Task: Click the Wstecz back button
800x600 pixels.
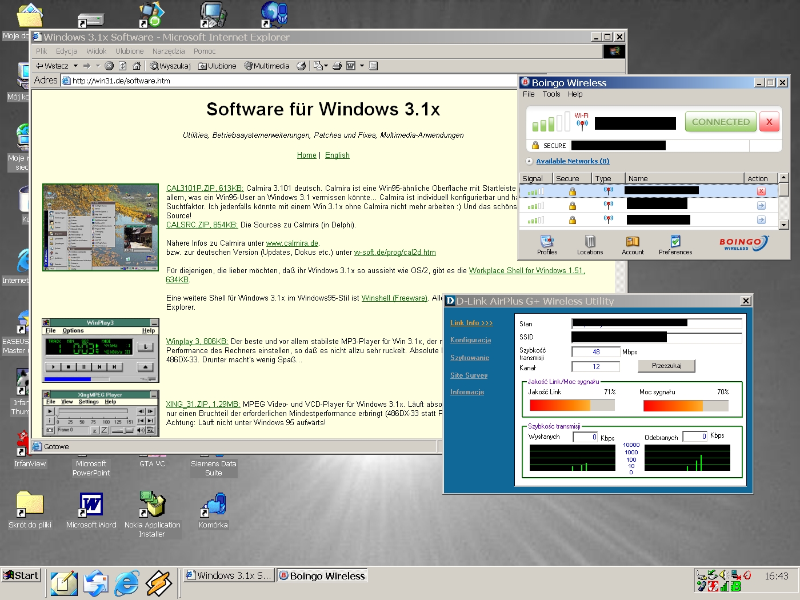Action: (52, 66)
